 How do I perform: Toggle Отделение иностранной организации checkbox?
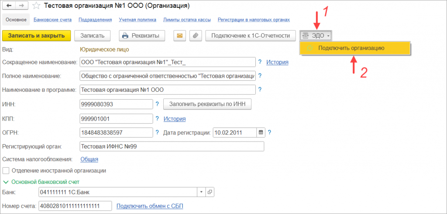tap(6, 170)
